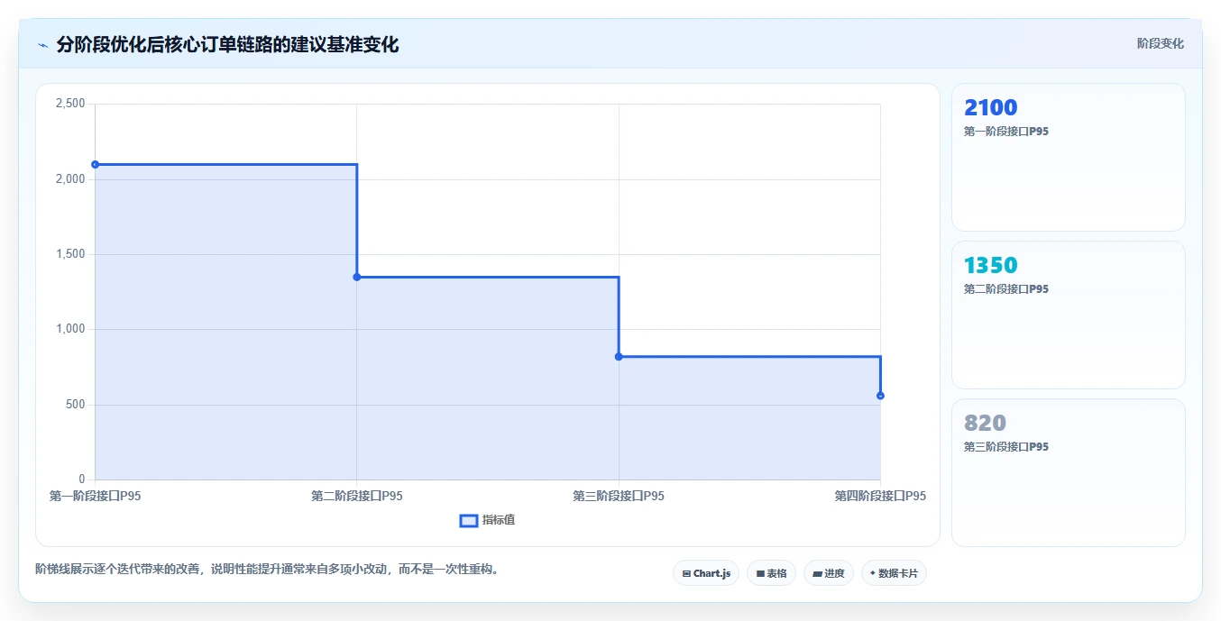The width and height of the screenshot is (1221, 621).
Task: Click the data point at 第一阶段接口P95
Action: (x=95, y=164)
